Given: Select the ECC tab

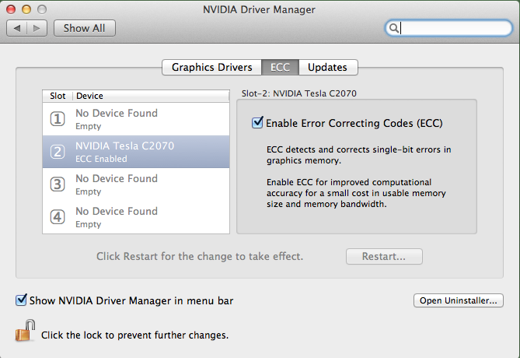Looking at the screenshot, I should 280,67.
